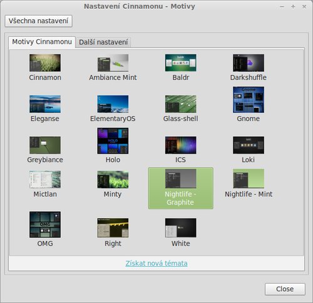Click the "Glass-shell" name label

(181, 119)
